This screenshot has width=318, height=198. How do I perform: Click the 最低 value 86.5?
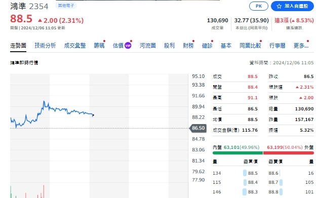253,109
